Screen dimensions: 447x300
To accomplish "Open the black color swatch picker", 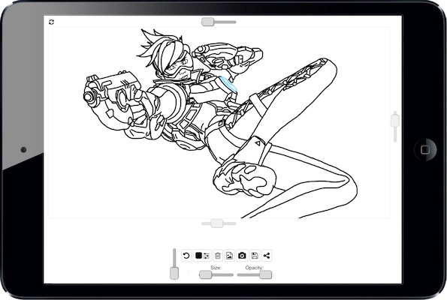I will (x=198, y=256).
